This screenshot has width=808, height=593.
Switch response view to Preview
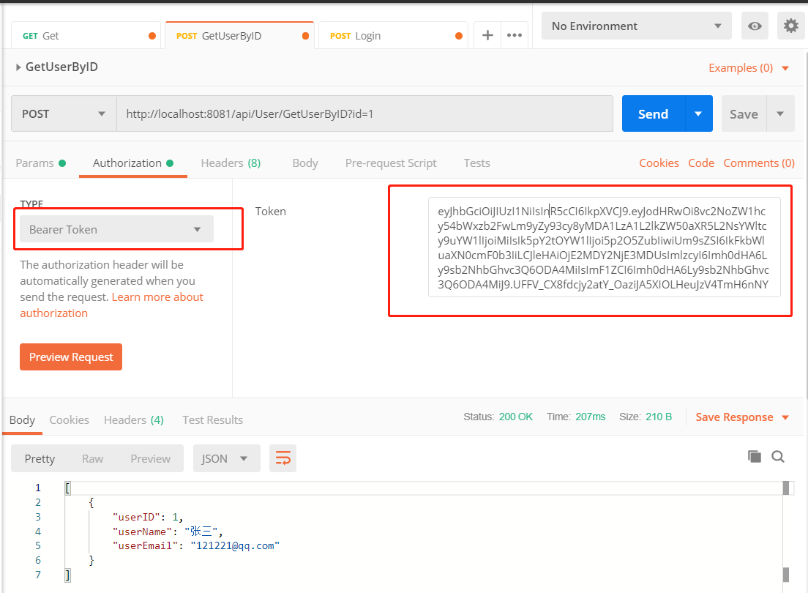(x=151, y=458)
